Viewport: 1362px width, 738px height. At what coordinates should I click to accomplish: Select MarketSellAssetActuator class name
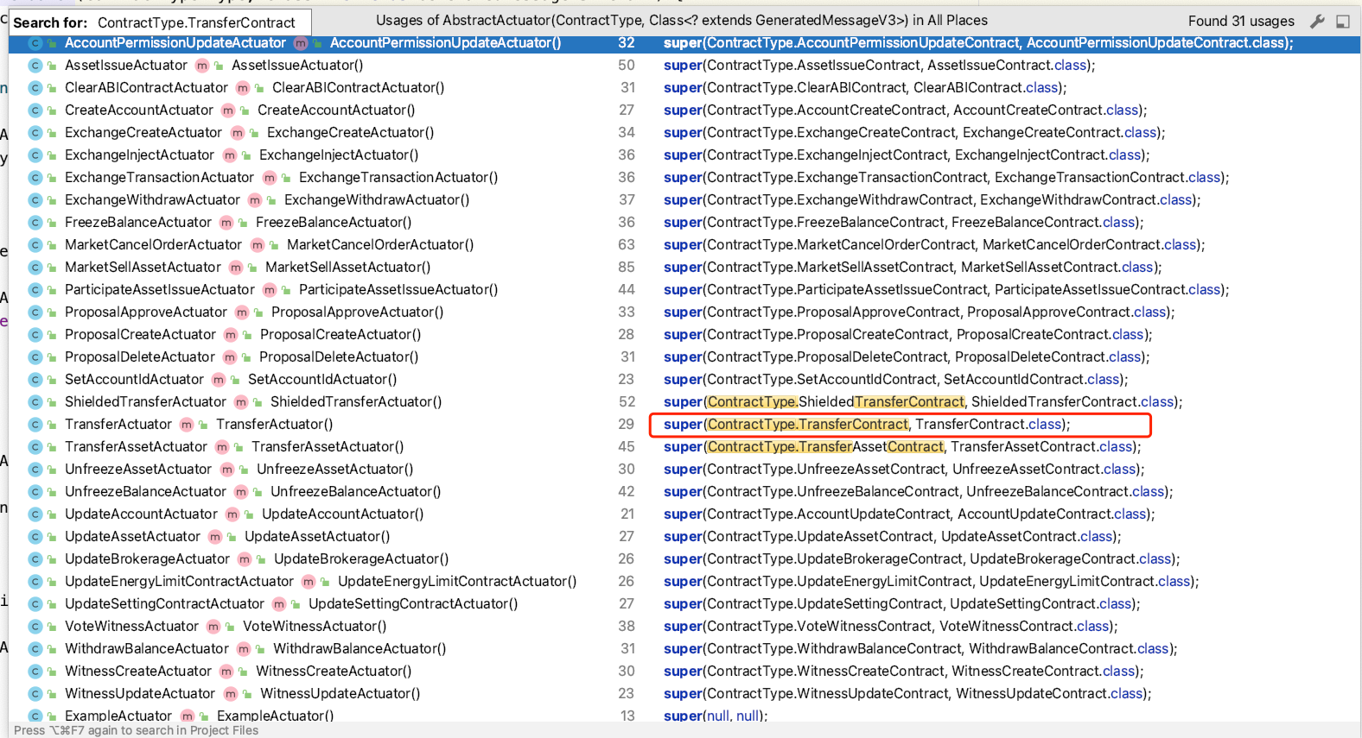pyautogui.click(x=143, y=267)
